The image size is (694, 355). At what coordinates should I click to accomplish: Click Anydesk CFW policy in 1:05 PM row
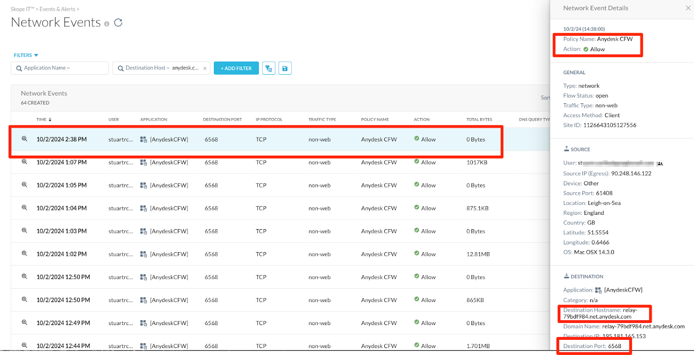click(379, 185)
